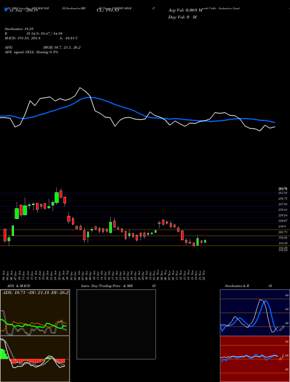290x382 pixels.
Task: Open the MACD histogram chart panel
Action: pos(35,359)
